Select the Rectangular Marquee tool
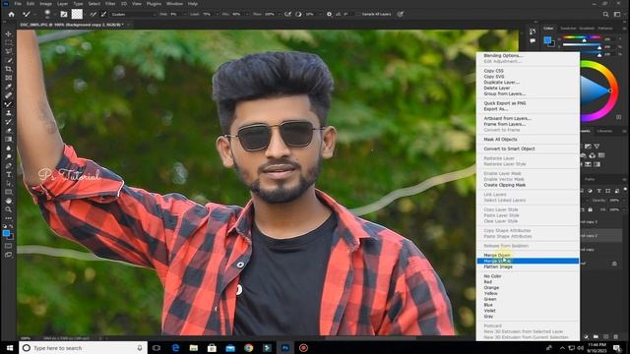This screenshot has height=354, width=630. 9,42
